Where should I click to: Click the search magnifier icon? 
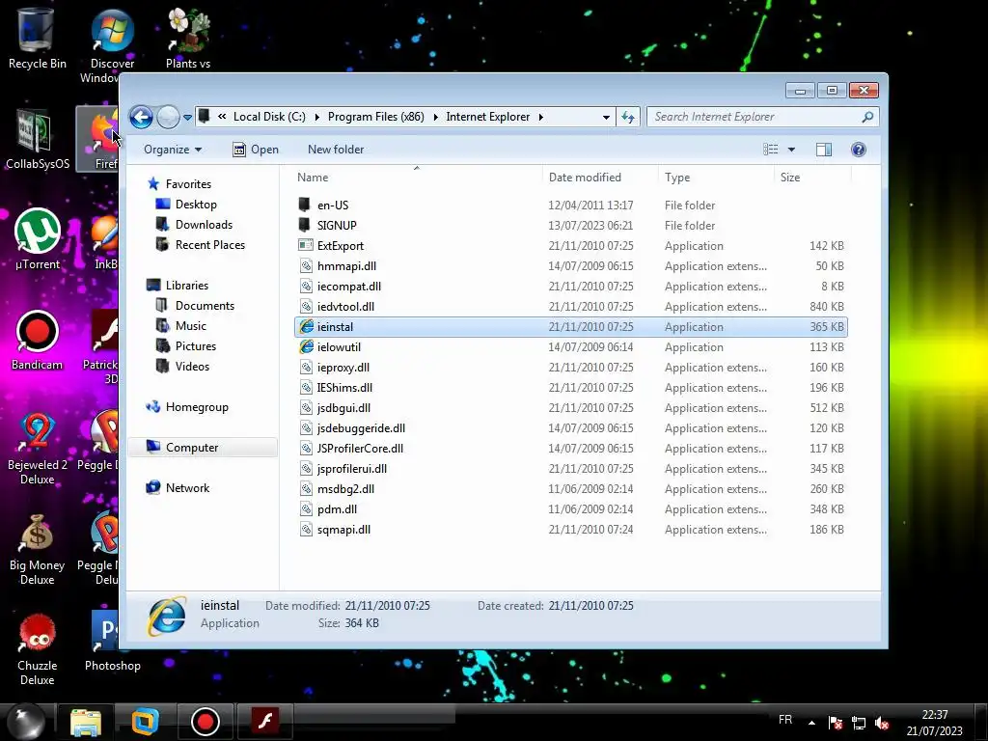point(867,117)
